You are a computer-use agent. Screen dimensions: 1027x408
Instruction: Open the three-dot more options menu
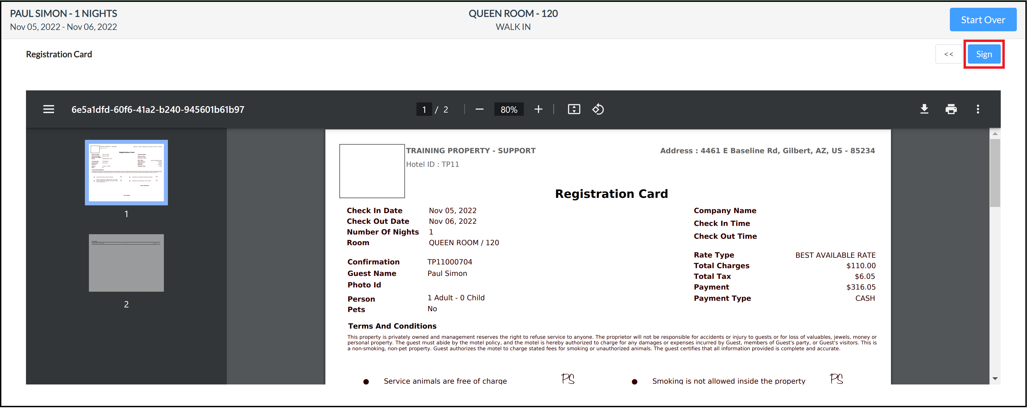tap(978, 109)
